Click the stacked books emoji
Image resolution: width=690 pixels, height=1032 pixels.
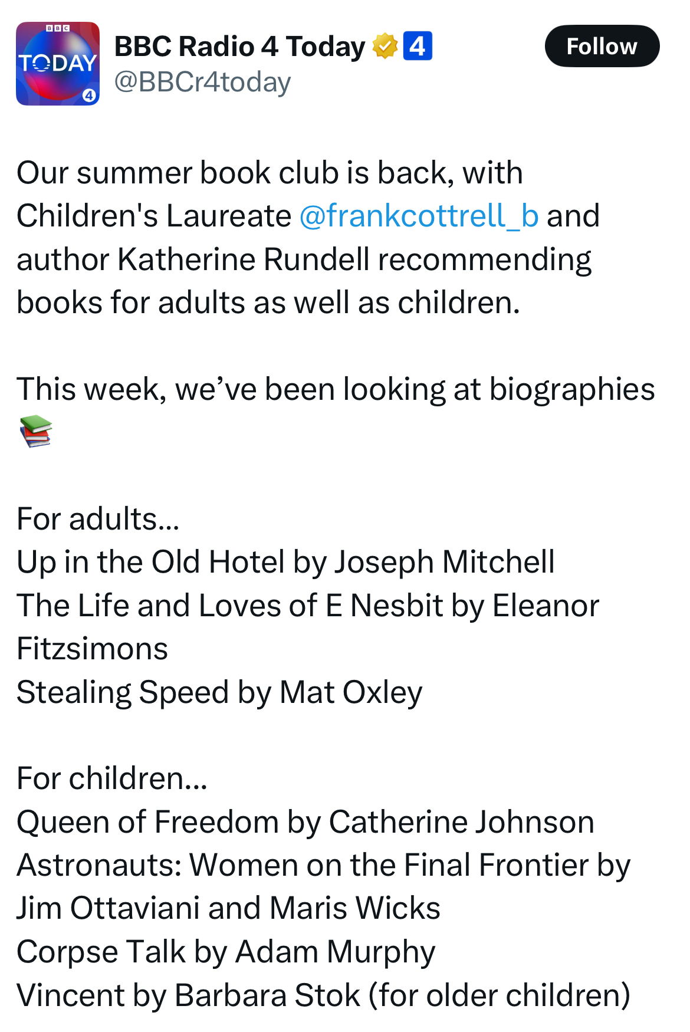pyautogui.click(x=36, y=432)
